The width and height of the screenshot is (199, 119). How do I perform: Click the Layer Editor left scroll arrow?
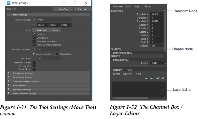112,98
